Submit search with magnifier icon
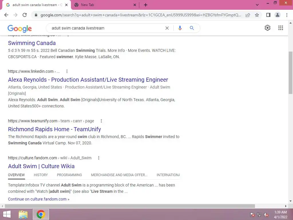The height and width of the screenshot is (220, 293). pos(192,28)
